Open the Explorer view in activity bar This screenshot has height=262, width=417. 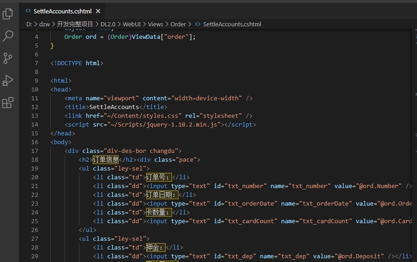[x=8, y=14]
